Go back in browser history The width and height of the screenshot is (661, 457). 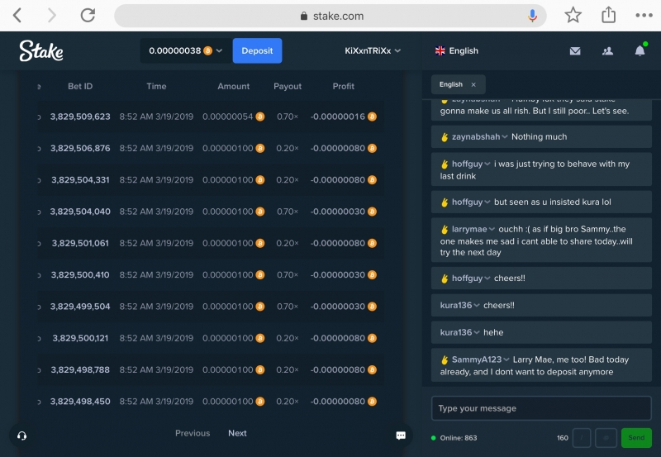click(x=17, y=16)
